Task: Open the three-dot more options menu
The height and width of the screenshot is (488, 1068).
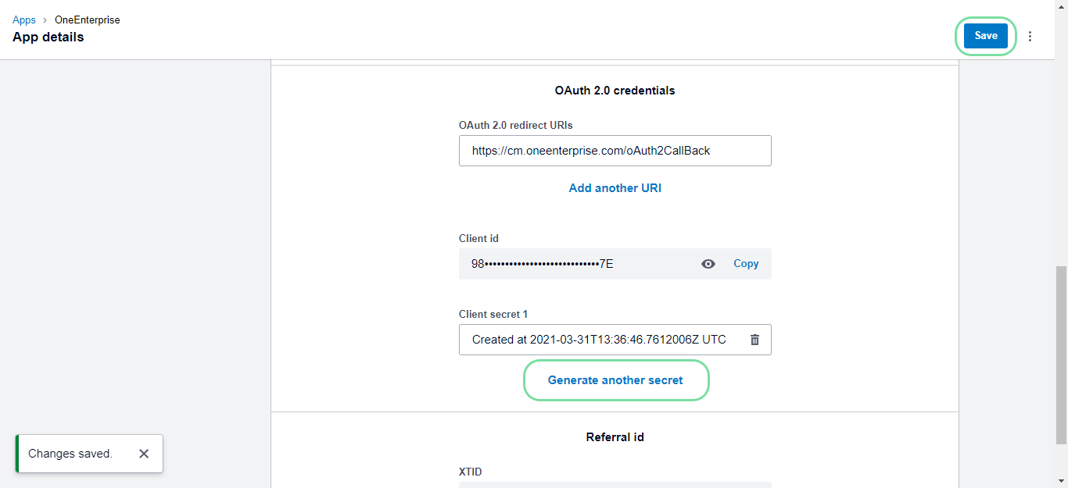Action: pyautogui.click(x=1030, y=36)
